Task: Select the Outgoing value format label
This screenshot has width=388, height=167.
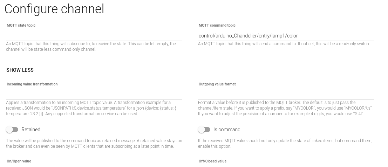Action: (217, 84)
